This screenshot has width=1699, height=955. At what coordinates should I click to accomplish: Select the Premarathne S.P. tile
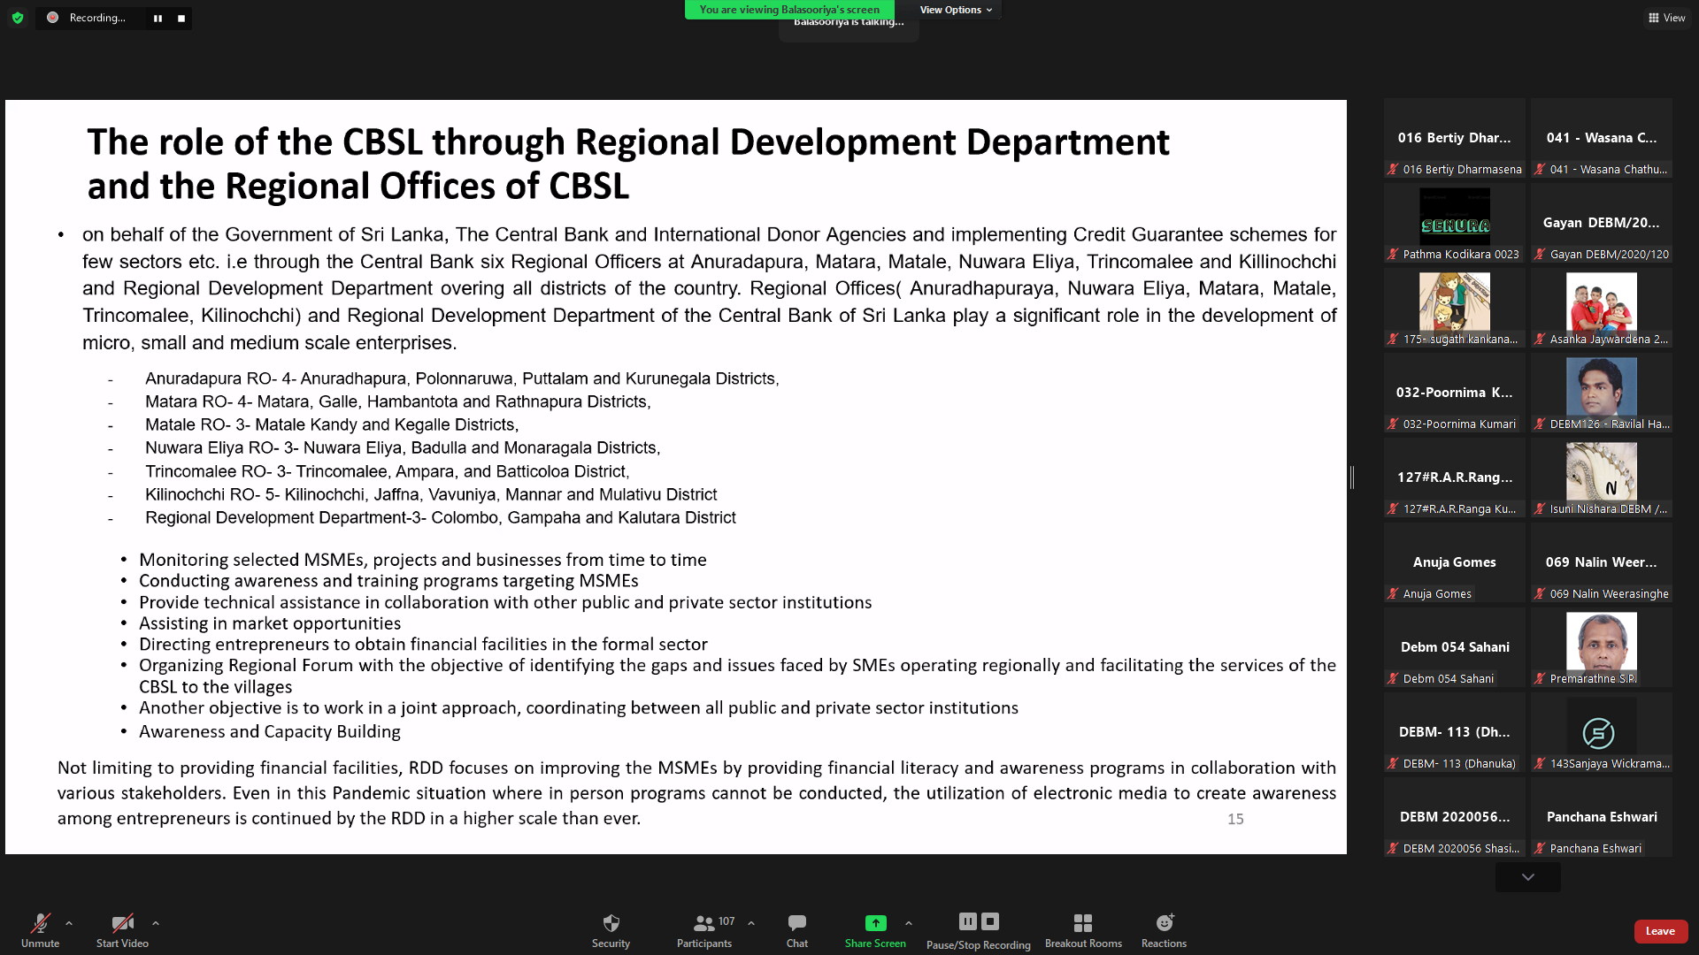point(1602,647)
